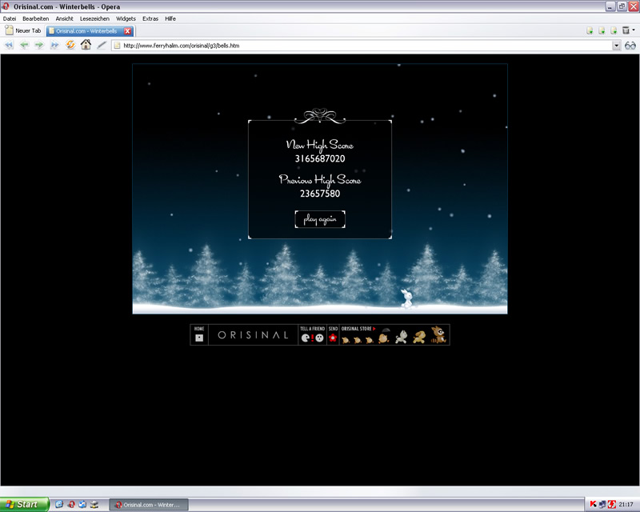Click the red flower Send icon
This screenshot has width=640, height=512.
pyautogui.click(x=333, y=338)
